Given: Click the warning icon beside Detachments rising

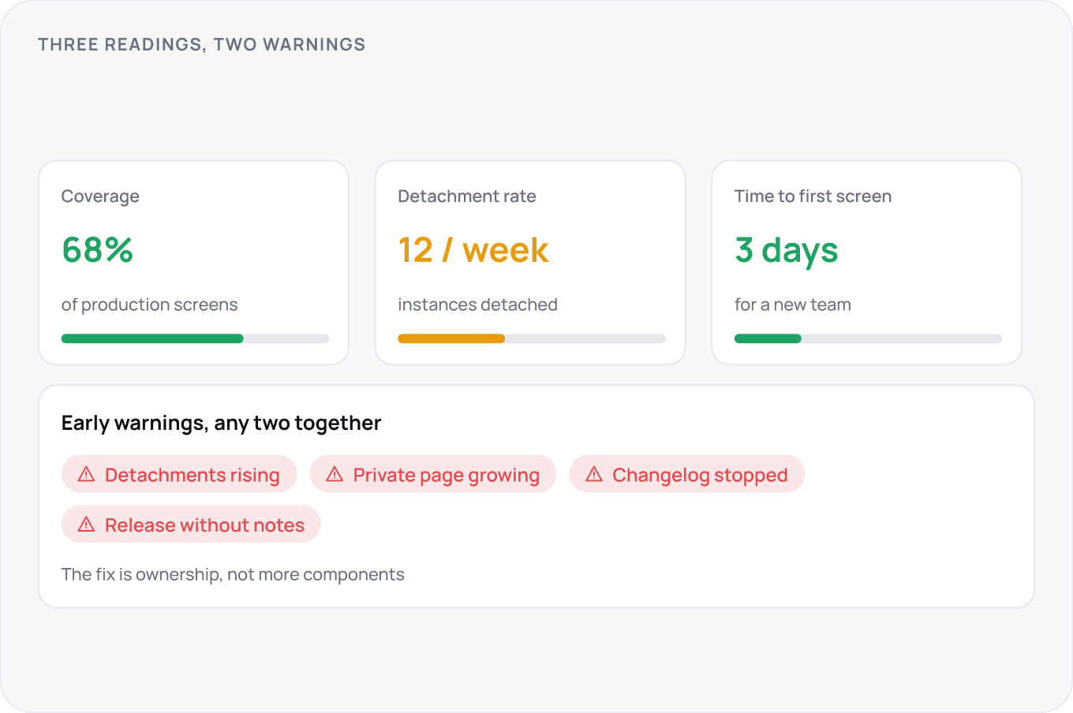Looking at the screenshot, I should coord(87,474).
